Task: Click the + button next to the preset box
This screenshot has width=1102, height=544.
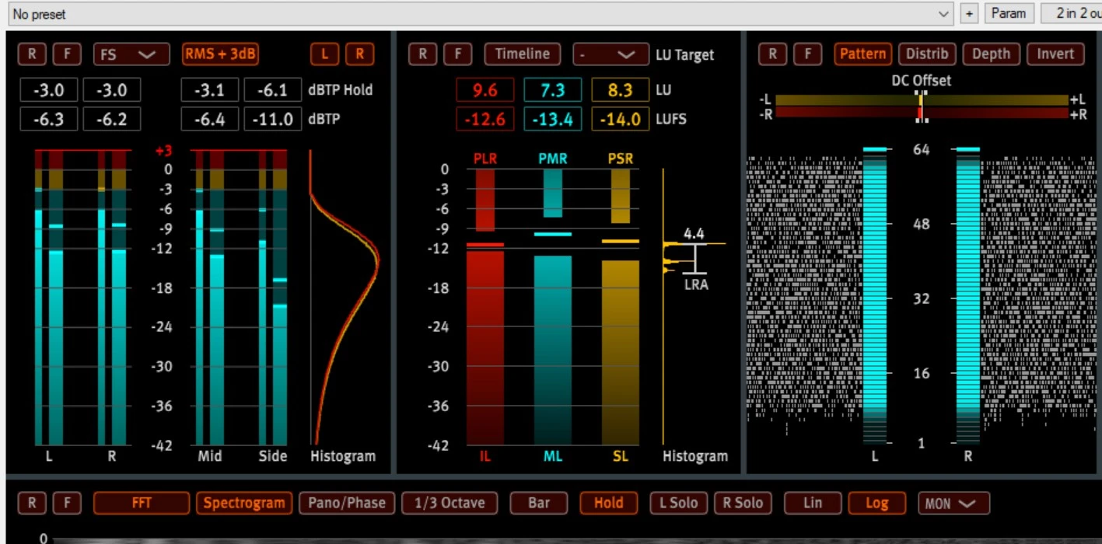Action: (x=969, y=14)
